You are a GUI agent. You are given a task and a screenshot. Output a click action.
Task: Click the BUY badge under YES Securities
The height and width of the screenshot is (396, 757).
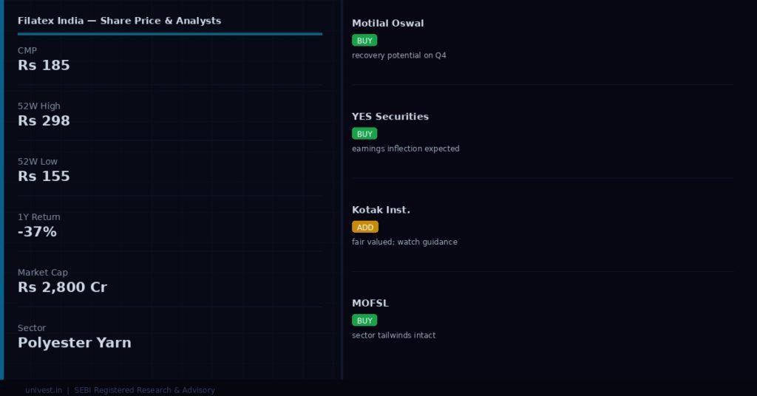(x=364, y=134)
